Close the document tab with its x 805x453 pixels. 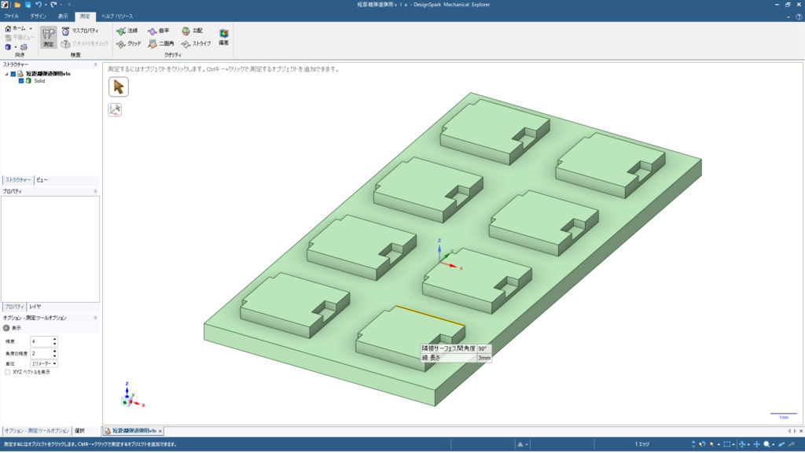pyautogui.click(x=160, y=431)
